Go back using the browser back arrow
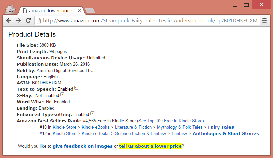This screenshot has width=273, height=158. [x=9, y=21]
